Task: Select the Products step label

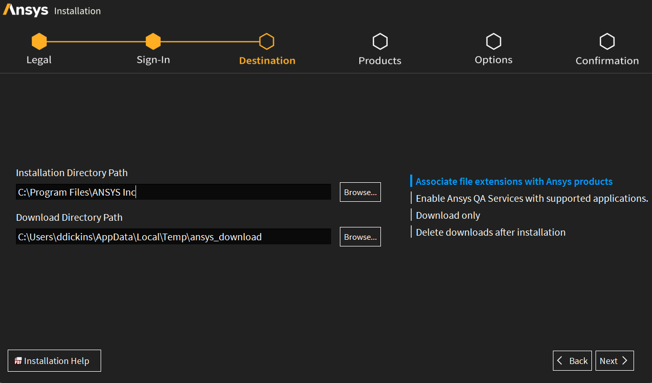Action: [x=380, y=60]
